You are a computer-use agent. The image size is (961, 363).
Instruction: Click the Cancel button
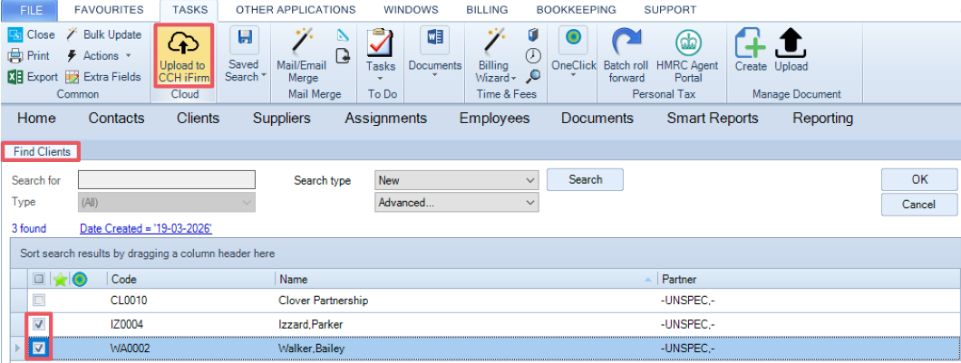tap(919, 205)
